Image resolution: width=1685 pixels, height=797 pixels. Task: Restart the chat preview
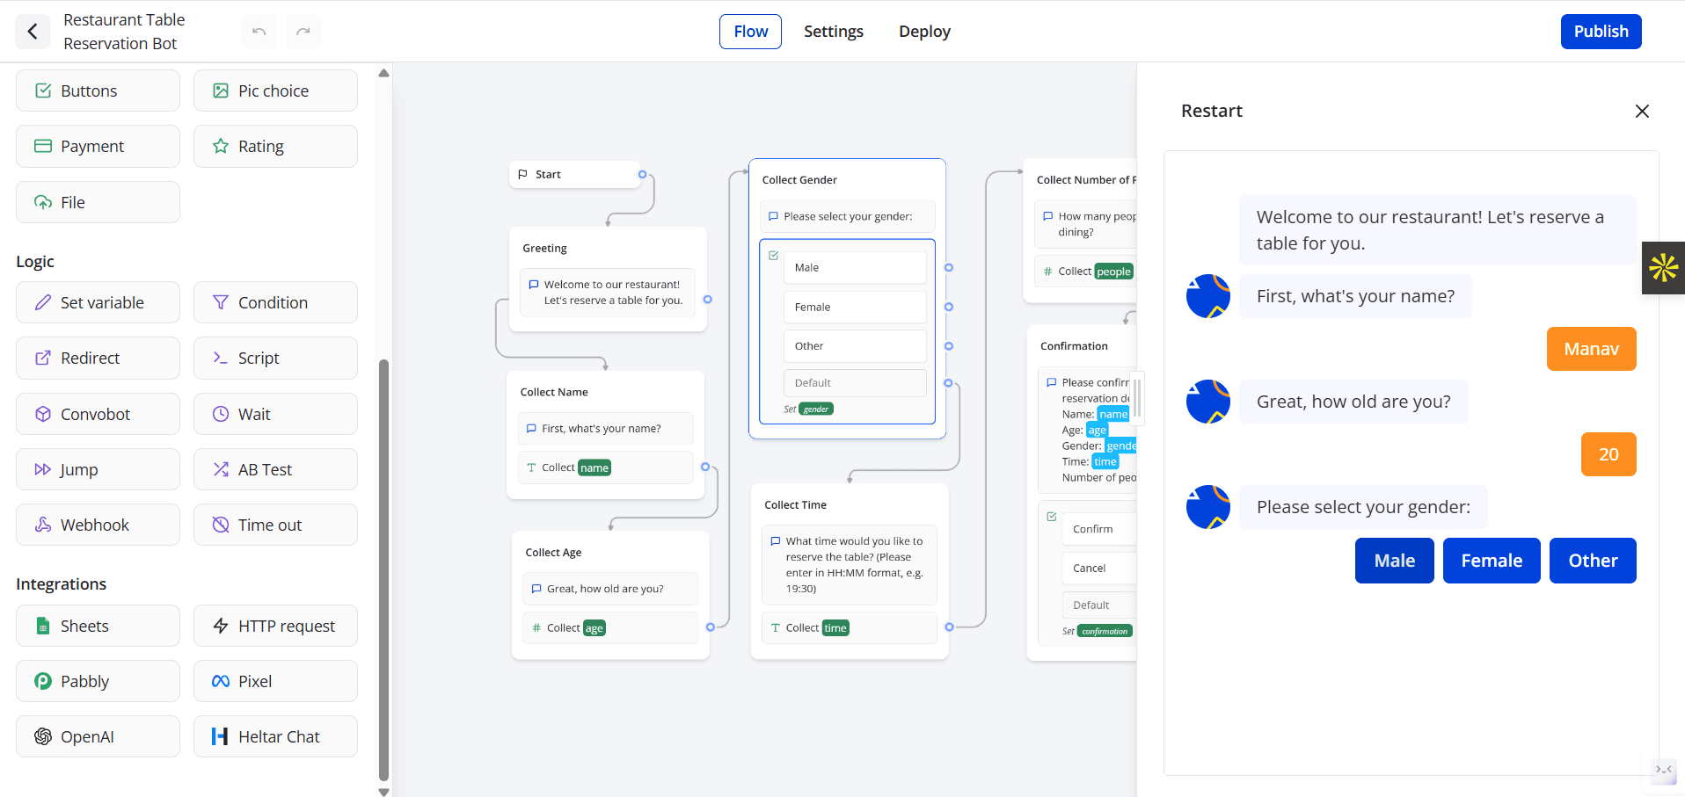[x=1211, y=111]
